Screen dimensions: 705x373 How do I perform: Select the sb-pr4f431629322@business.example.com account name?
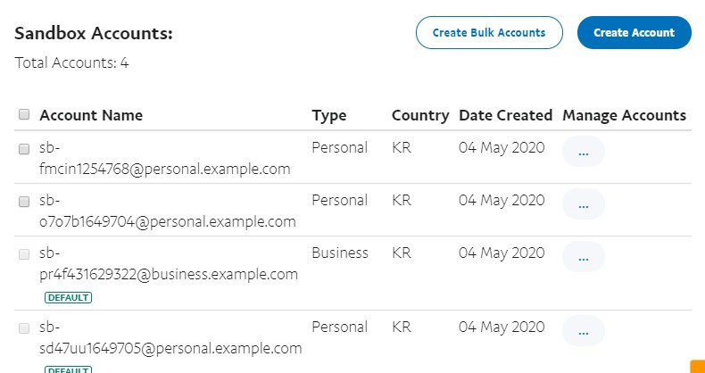point(170,274)
